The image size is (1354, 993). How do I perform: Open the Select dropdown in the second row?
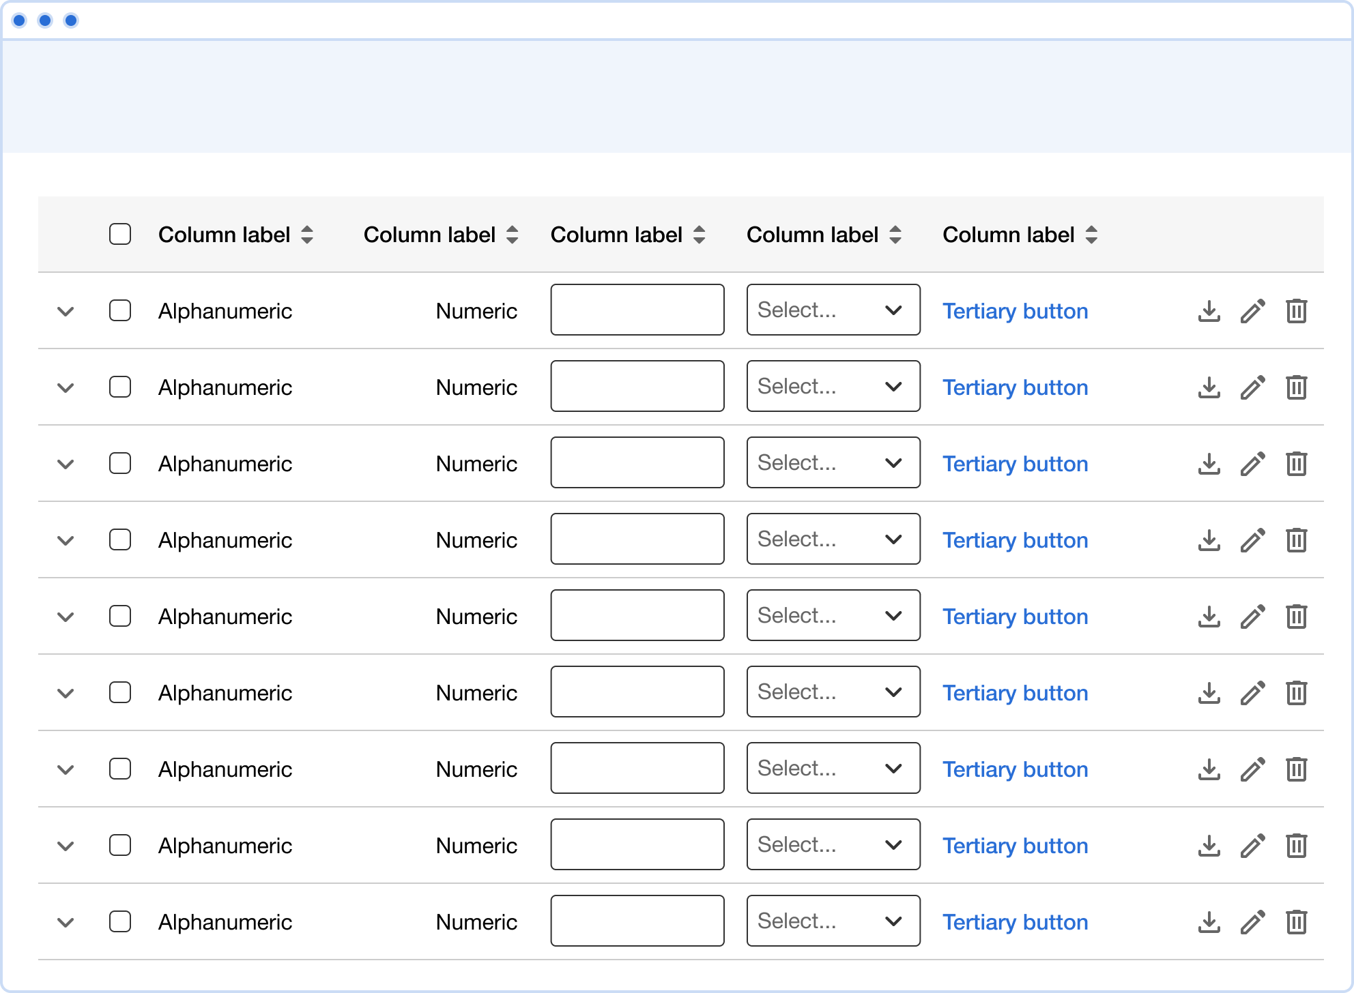pyautogui.click(x=833, y=386)
